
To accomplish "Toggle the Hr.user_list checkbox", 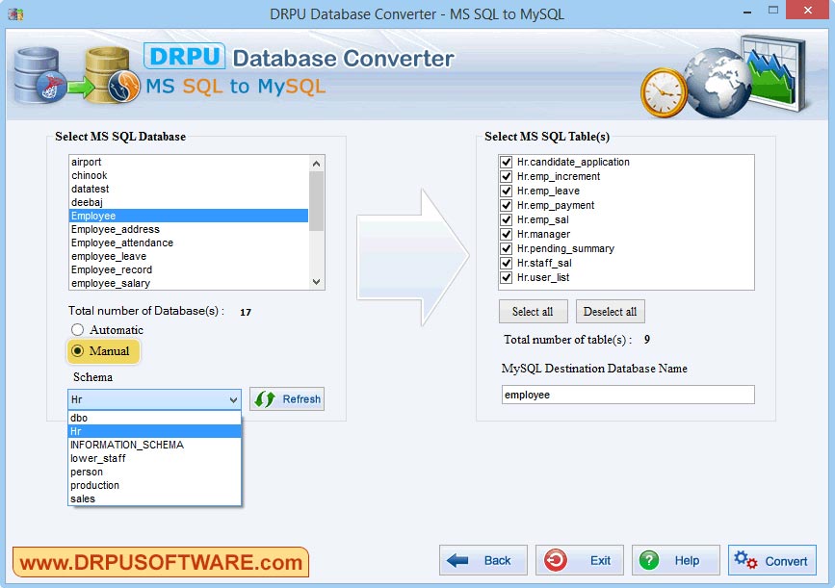I will [x=506, y=277].
